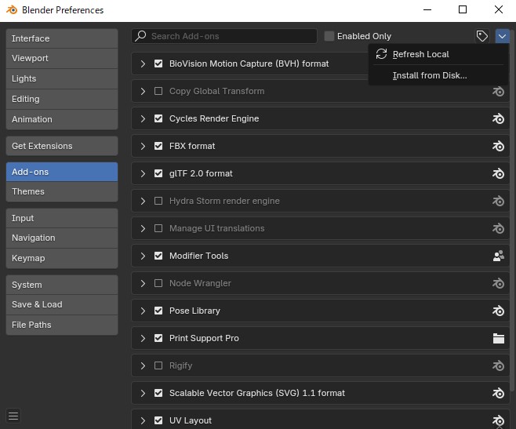Viewport: 516px width, 429px height.
Task: Click the Search Add-ons field
Action: [x=224, y=36]
